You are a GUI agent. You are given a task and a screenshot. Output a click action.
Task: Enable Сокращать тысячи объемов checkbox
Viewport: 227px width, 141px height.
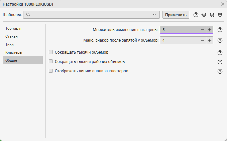coord(51,52)
